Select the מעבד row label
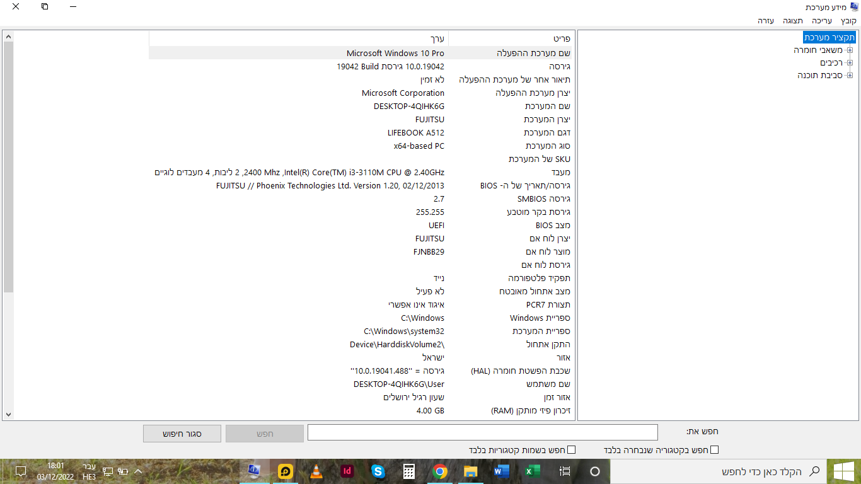The width and height of the screenshot is (861, 484). [560, 172]
